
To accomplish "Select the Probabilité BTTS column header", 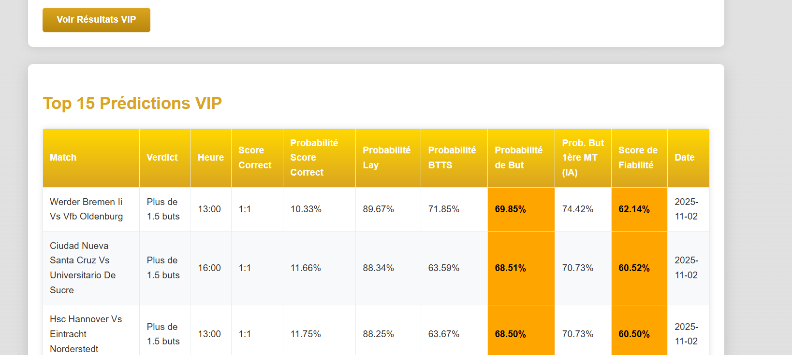I will [455, 158].
